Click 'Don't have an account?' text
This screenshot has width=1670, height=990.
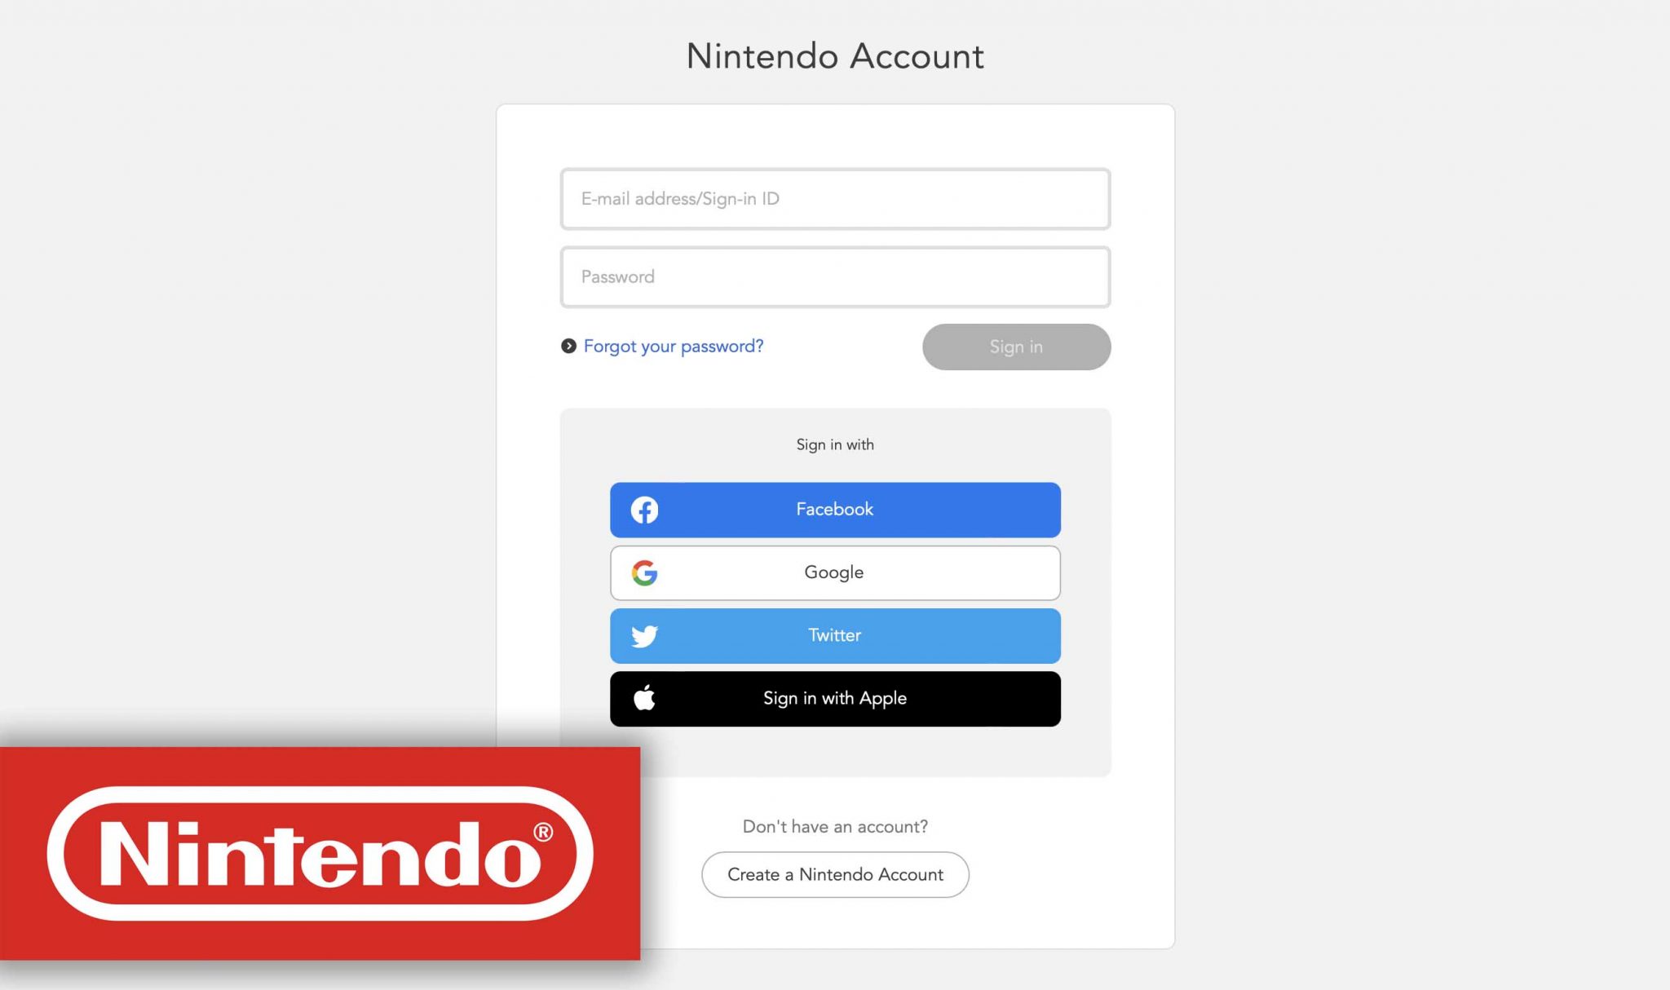(x=836, y=825)
